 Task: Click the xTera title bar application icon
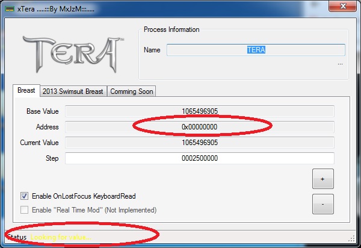click(x=10, y=8)
